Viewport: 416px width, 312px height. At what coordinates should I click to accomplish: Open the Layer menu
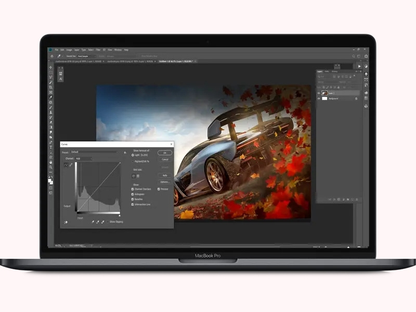[76, 50]
